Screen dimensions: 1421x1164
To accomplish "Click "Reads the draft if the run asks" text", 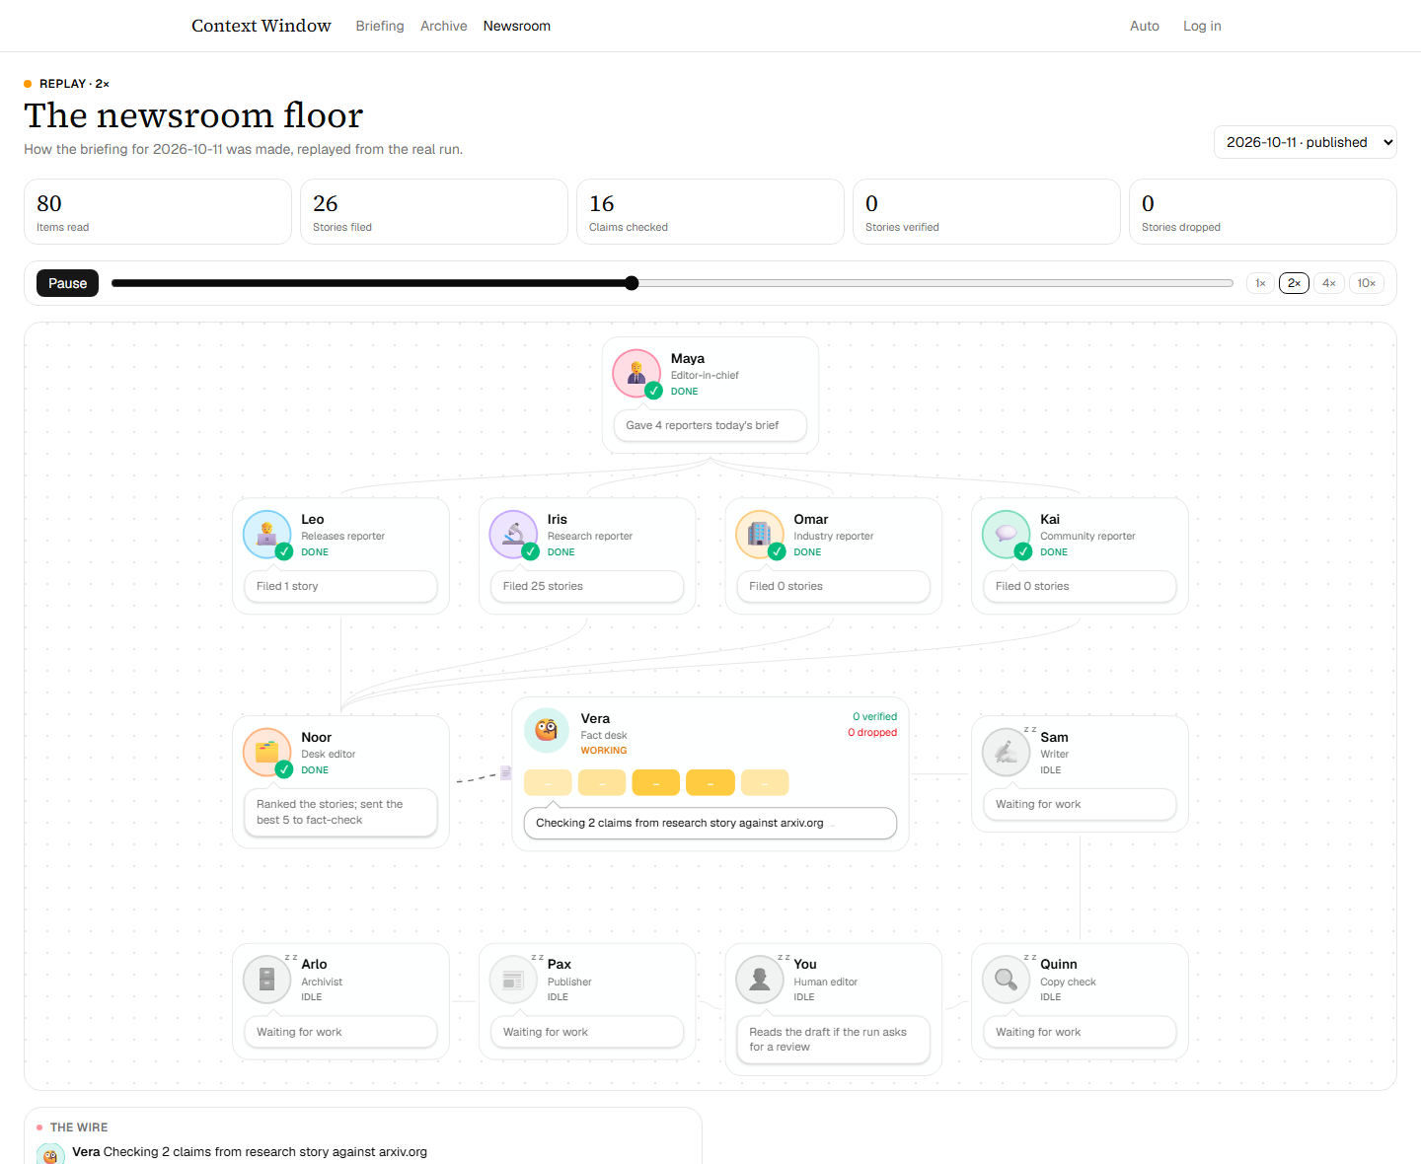I will point(828,1040).
